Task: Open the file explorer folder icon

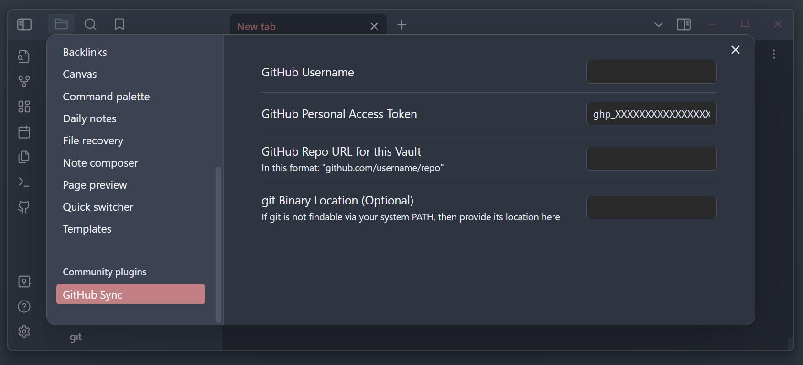Action: coord(61,24)
